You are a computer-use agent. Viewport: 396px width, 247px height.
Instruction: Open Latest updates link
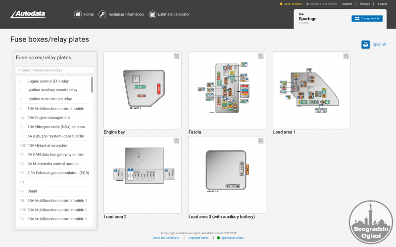click(293, 4)
